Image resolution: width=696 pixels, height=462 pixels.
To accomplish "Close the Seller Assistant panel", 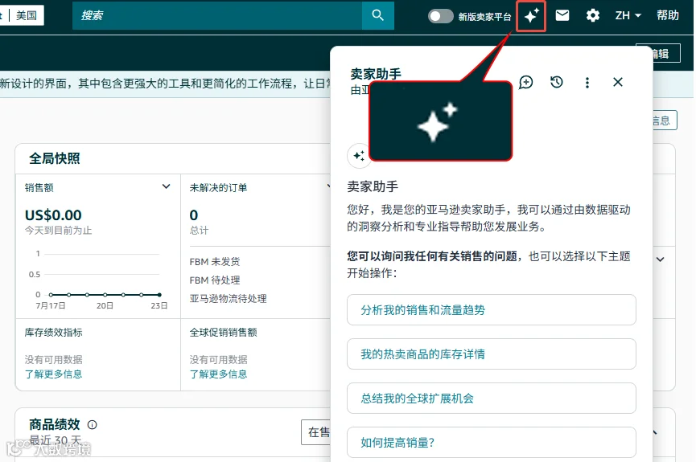I will coord(617,82).
